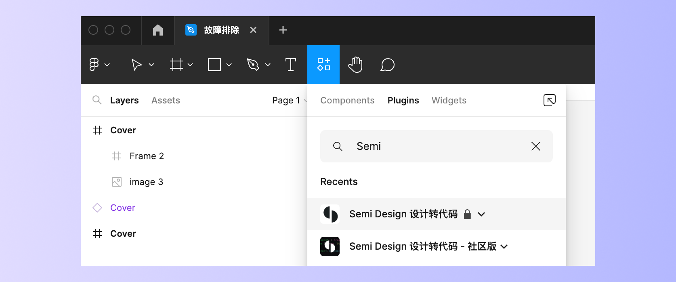Toggle the Resources tool button
Screen dimensions: 676x282
click(323, 65)
